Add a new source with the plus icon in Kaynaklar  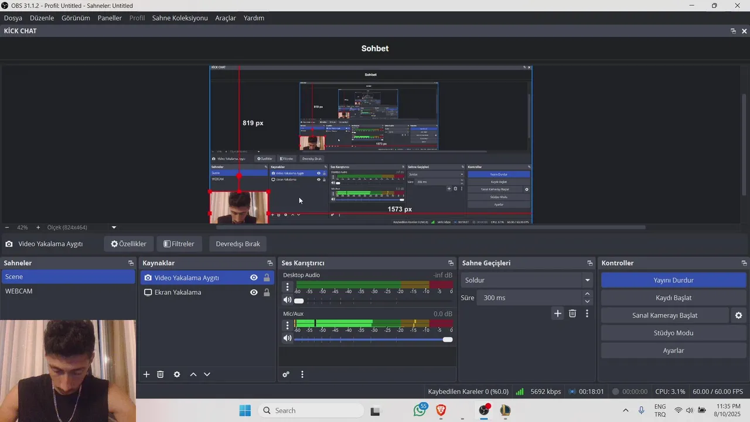pyautogui.click(x=146, y=375)
